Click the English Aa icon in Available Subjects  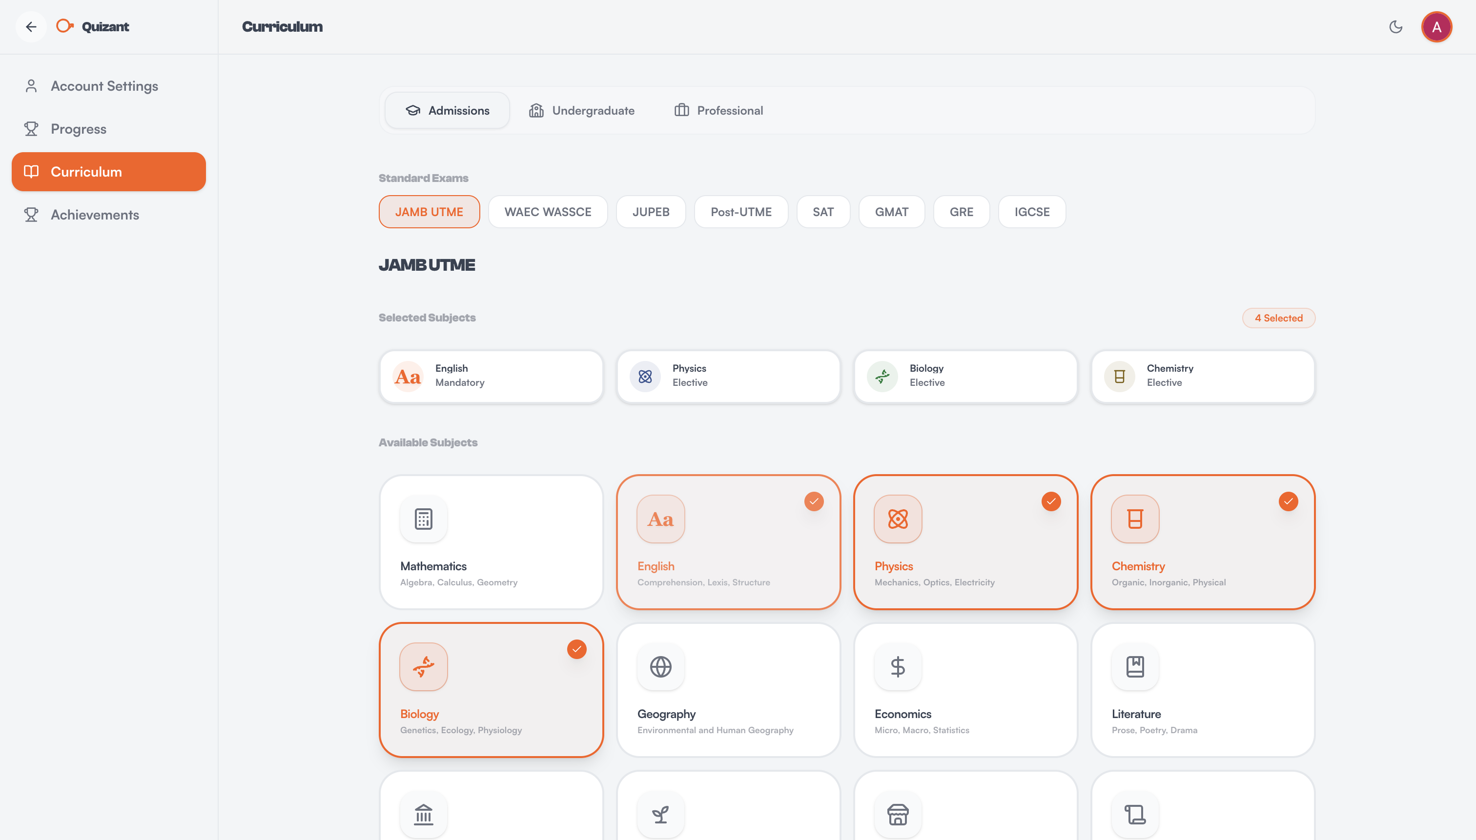pyautogui.click(x=661, y=519)
